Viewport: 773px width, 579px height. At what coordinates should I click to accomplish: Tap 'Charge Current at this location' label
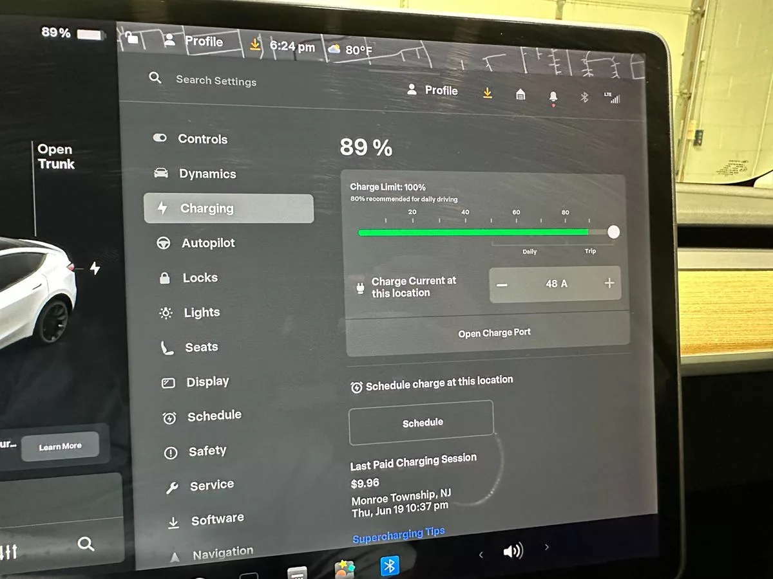(x=414, y=287)
